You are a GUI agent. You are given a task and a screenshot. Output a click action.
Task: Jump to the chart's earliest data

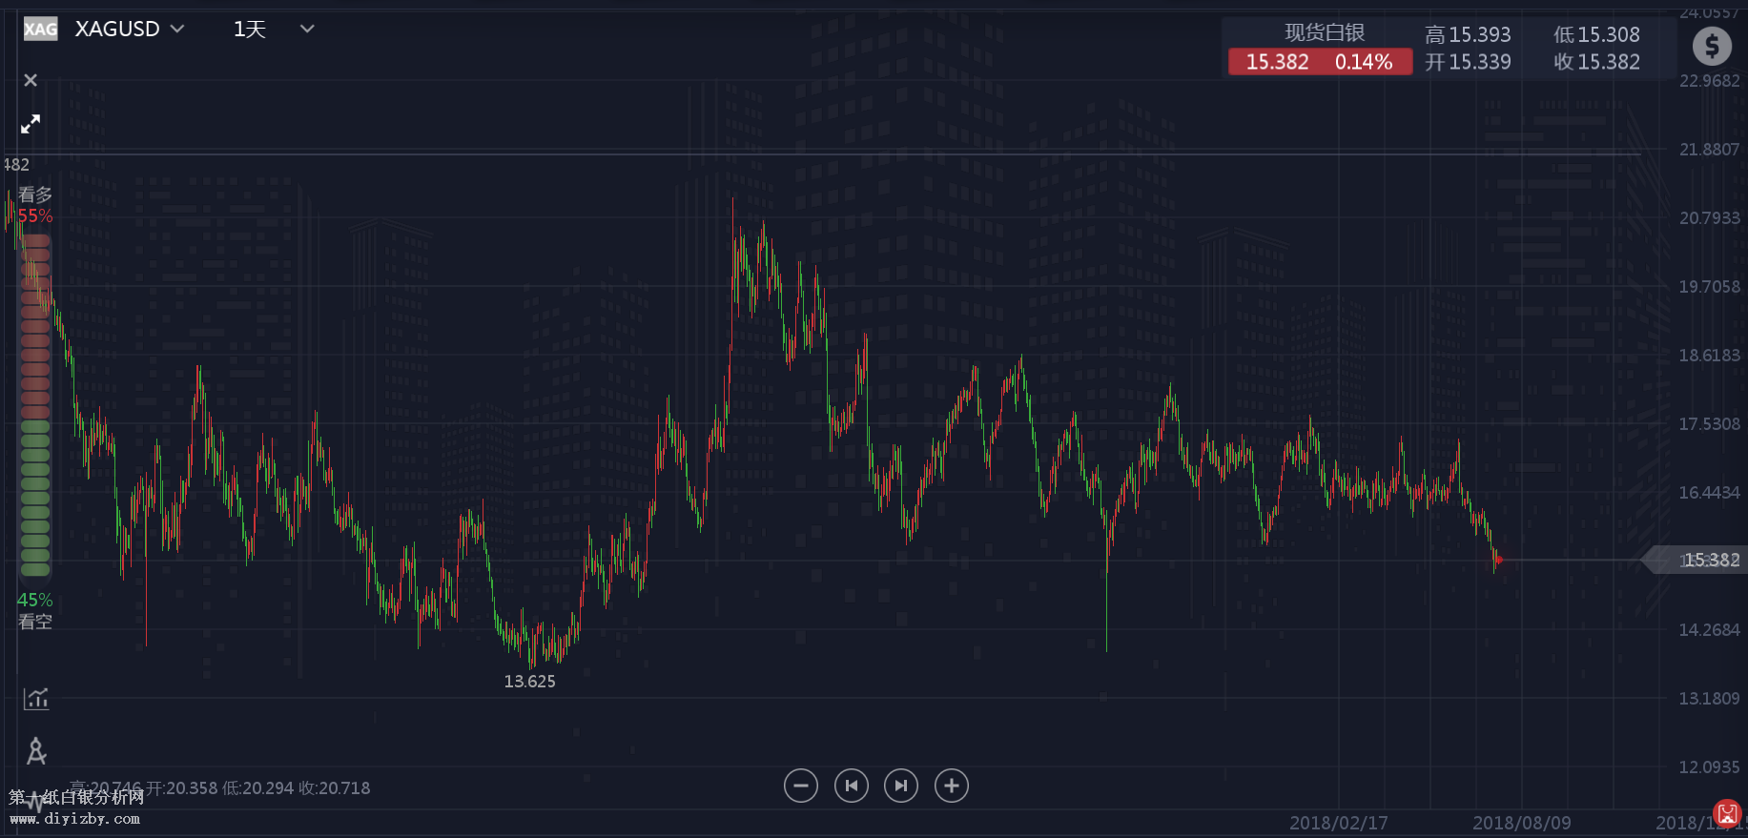pyautogui.click(x=851, y=786)
